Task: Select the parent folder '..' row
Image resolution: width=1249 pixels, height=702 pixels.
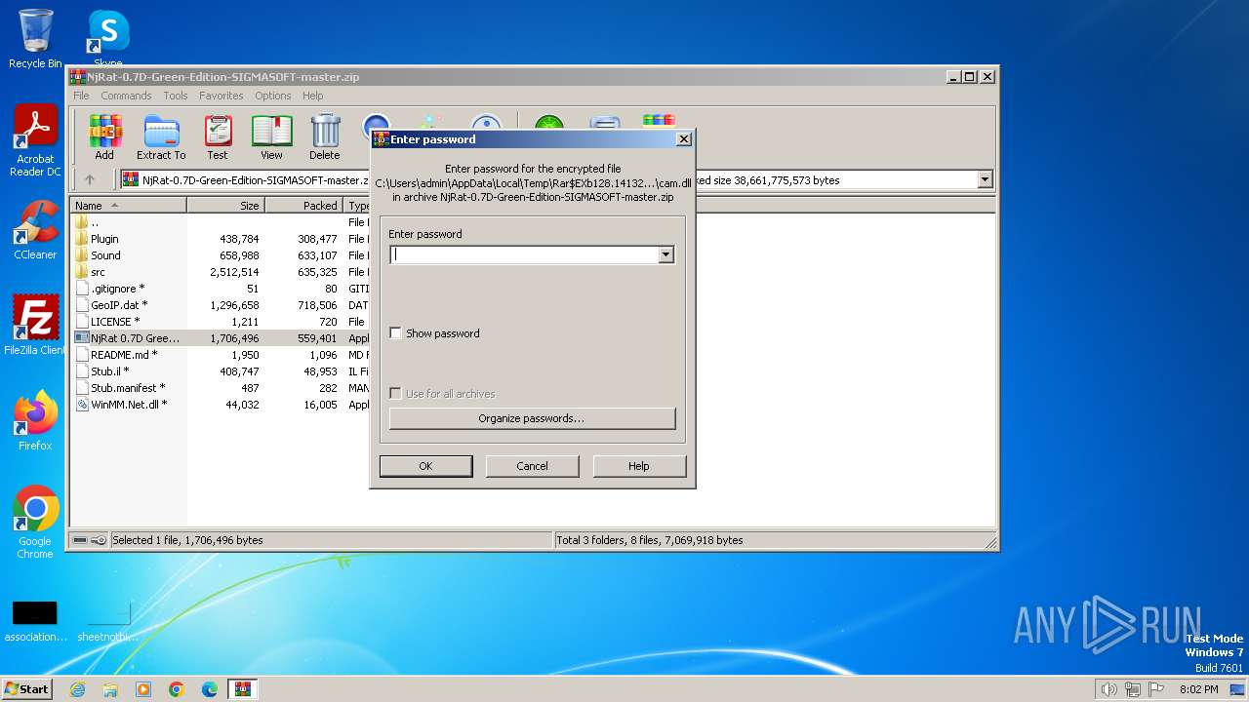Action: coord(94,222)
